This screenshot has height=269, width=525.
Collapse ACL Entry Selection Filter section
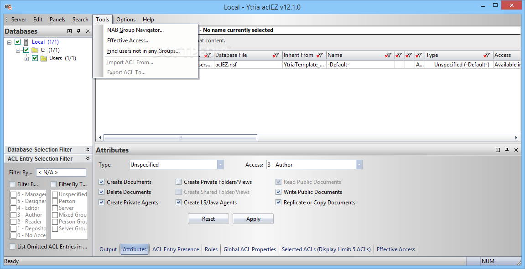(x=88, y=159)
